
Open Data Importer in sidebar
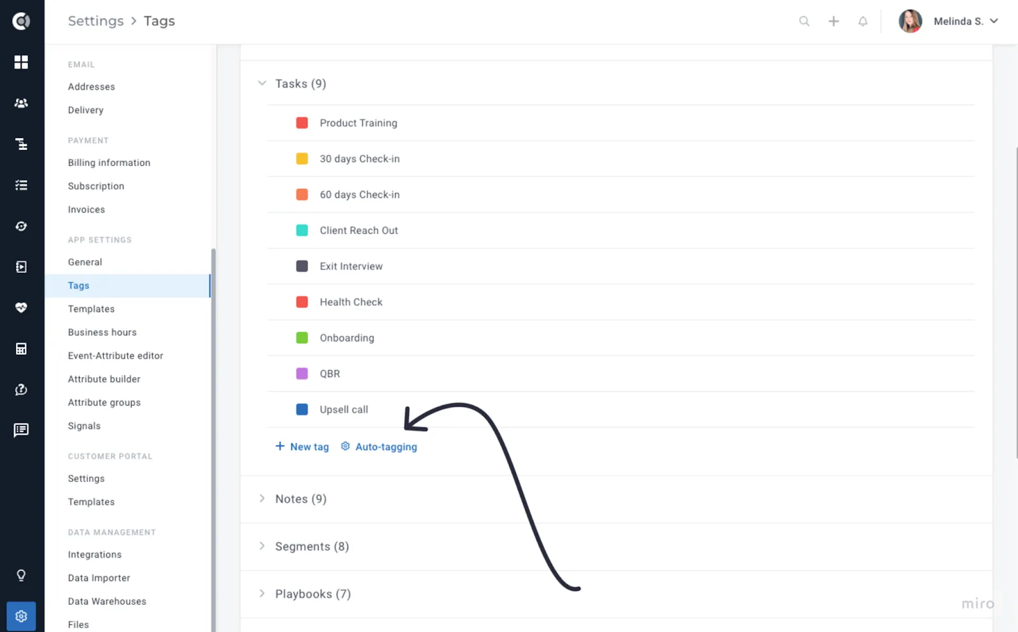[99, 578]
